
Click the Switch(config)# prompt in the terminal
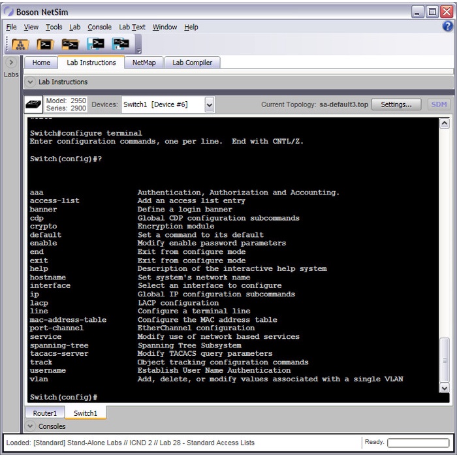coord(63,397)
